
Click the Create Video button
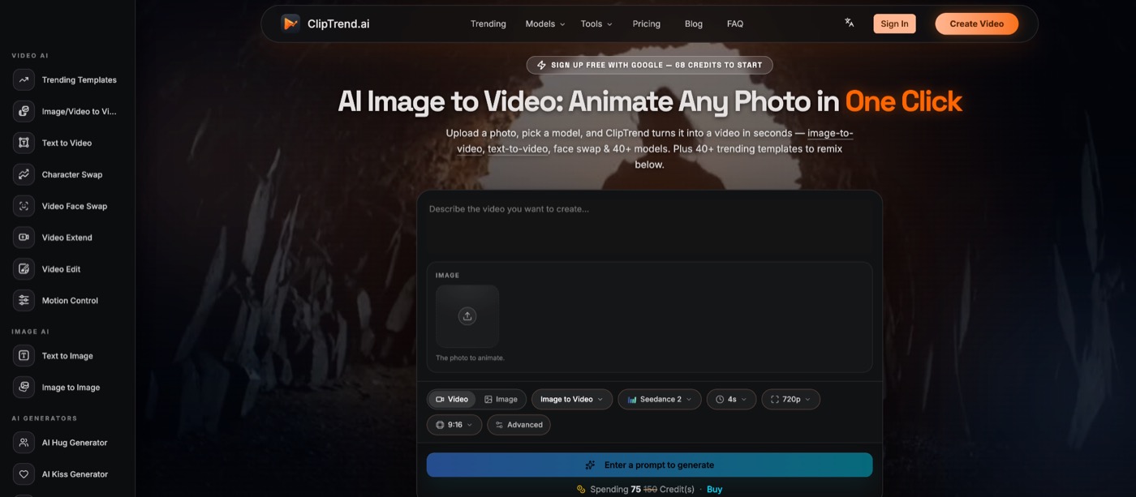[977, 24]
